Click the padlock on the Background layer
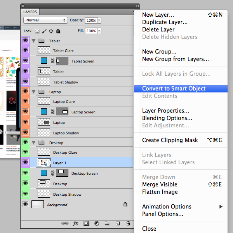This screenshot has width=233, height=233. click(125, 204)
